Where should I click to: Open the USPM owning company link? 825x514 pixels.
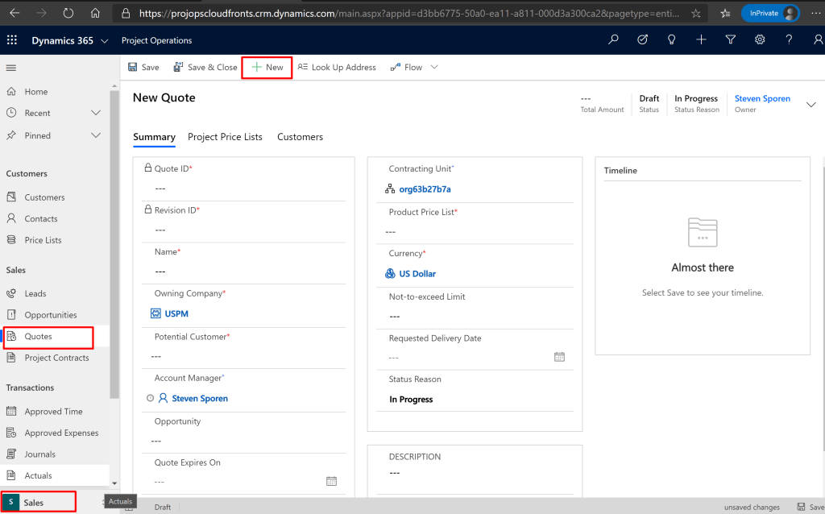(x=176, y=313)
